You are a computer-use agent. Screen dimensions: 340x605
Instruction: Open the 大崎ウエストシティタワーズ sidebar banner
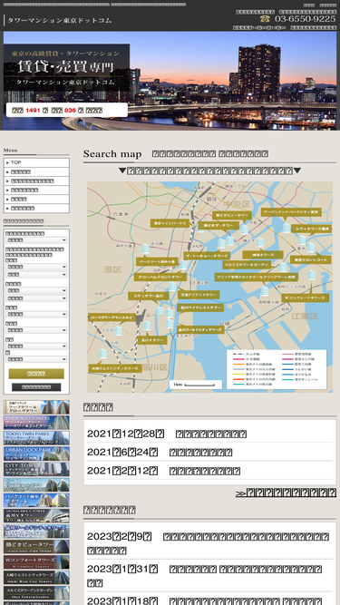pos(36,578)
